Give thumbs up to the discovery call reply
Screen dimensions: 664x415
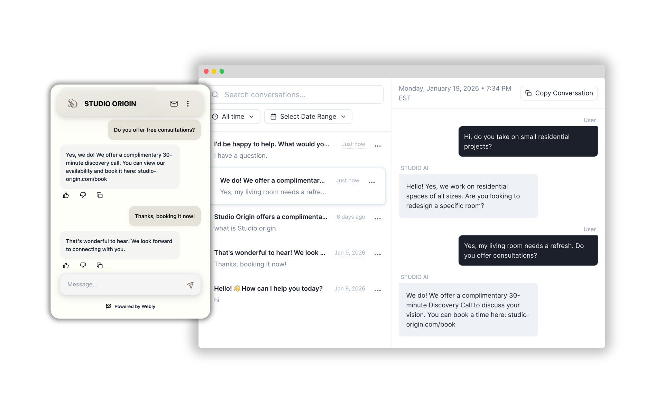click(66, 195)
